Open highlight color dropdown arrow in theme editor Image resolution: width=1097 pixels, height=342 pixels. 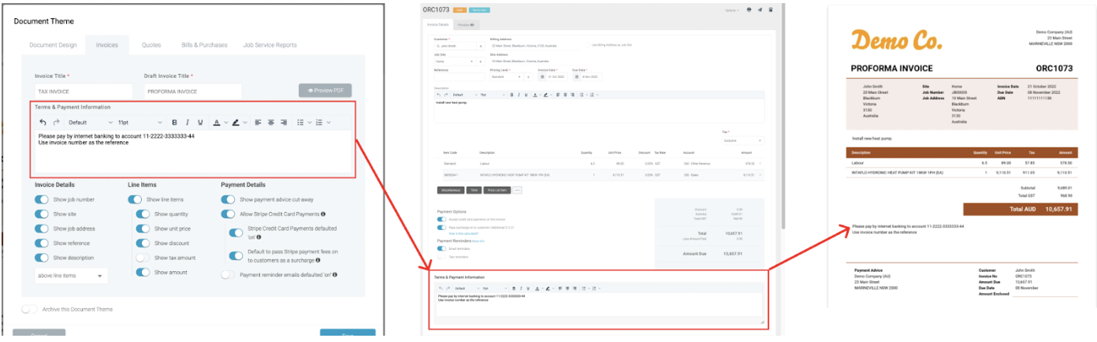(244, 122)
